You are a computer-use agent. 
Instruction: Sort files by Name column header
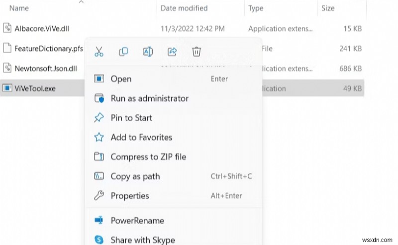[20, 8]
